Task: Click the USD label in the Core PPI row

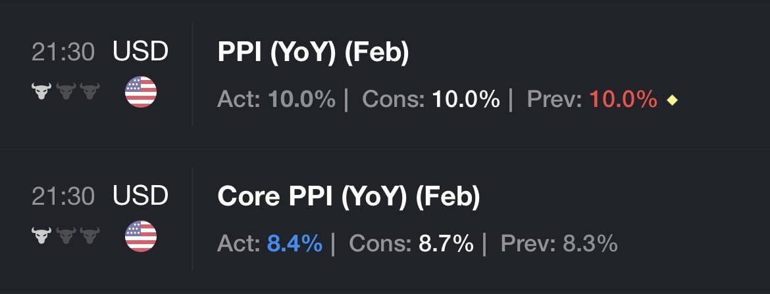Action: tap(141, 196)
